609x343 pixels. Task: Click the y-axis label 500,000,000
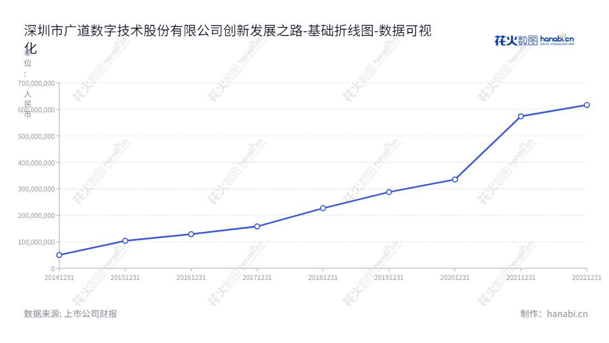click(36, 137)
